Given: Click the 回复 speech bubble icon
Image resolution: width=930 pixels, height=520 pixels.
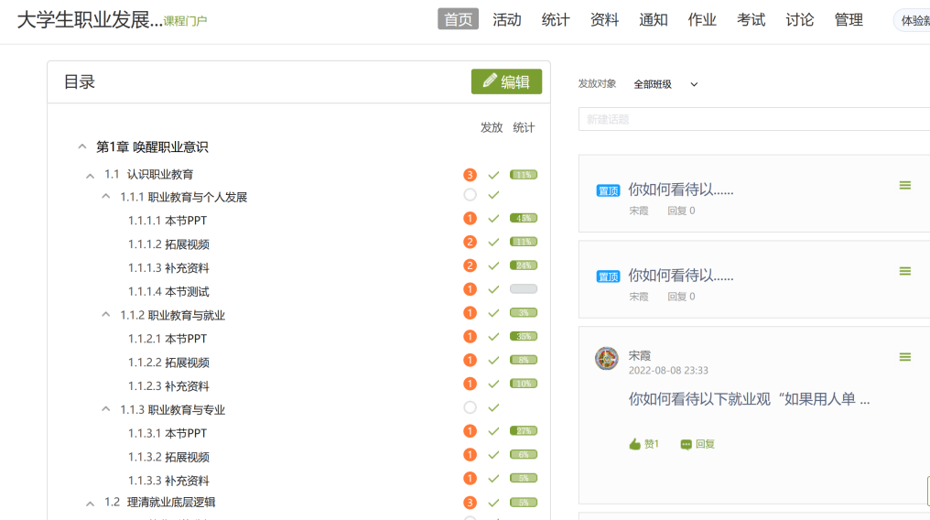Looking at the screenshot, I should tap(687, 444).
